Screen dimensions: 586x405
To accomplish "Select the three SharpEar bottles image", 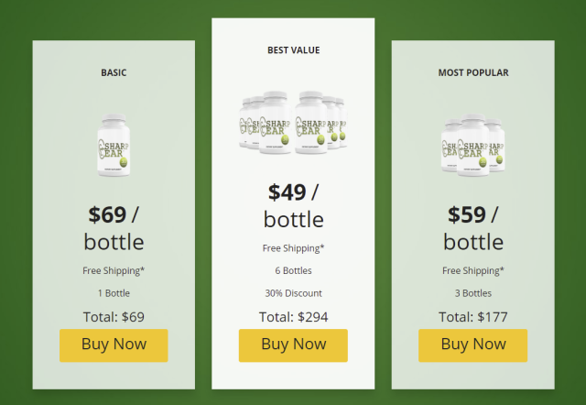I will tap(472, 145).
